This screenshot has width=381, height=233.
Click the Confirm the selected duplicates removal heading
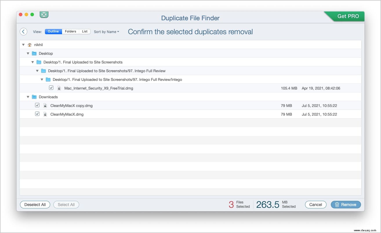pyautogui.click(x=190, y=32)
